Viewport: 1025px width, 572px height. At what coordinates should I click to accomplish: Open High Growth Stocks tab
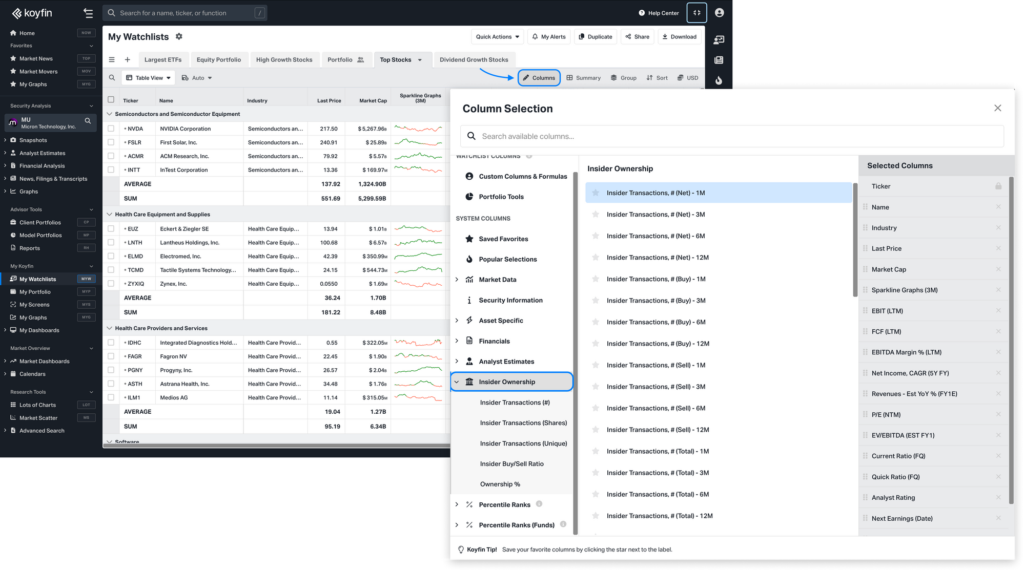point(284,60)
